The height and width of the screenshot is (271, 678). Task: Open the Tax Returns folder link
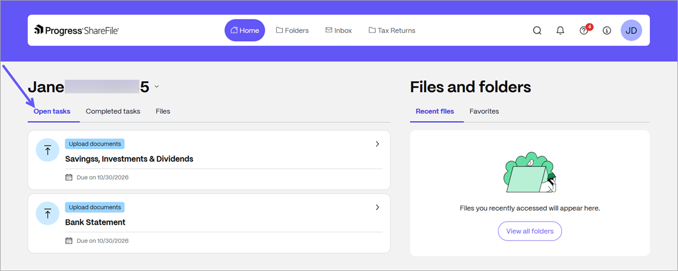pos(392,30)
